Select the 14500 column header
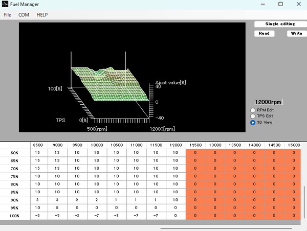 274,145
